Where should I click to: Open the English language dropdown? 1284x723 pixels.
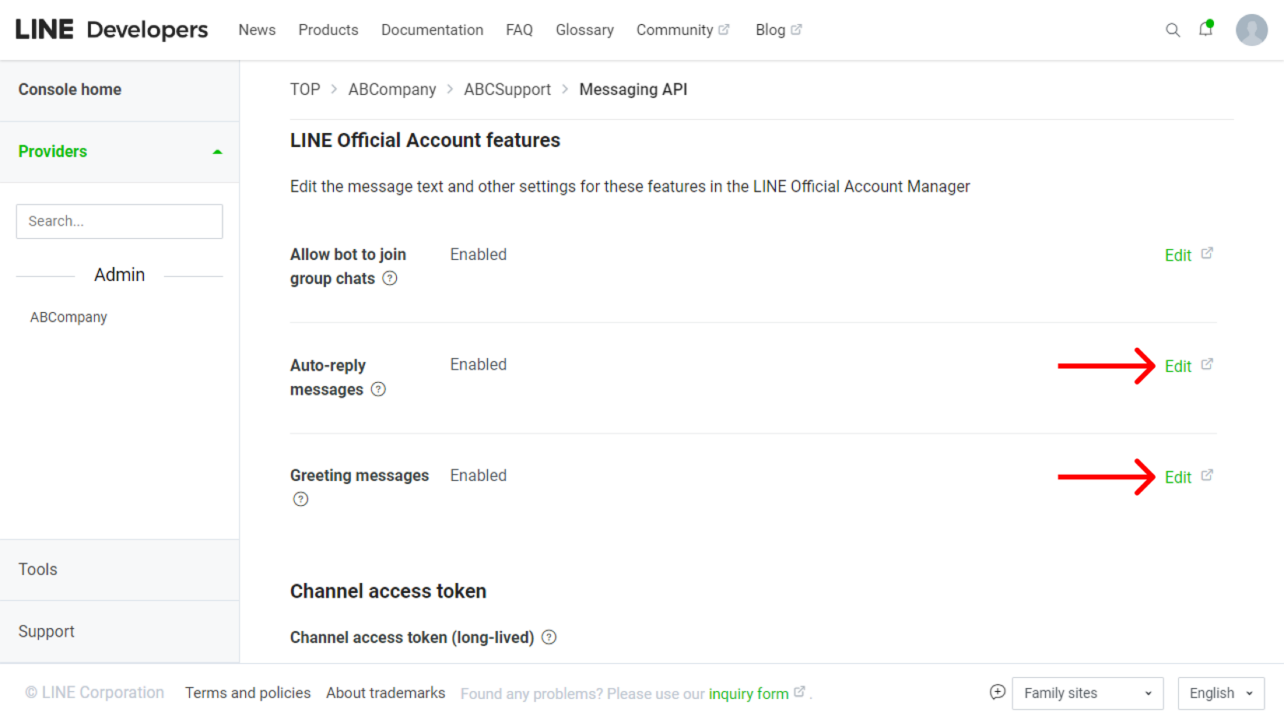(x=1220, y=693)
